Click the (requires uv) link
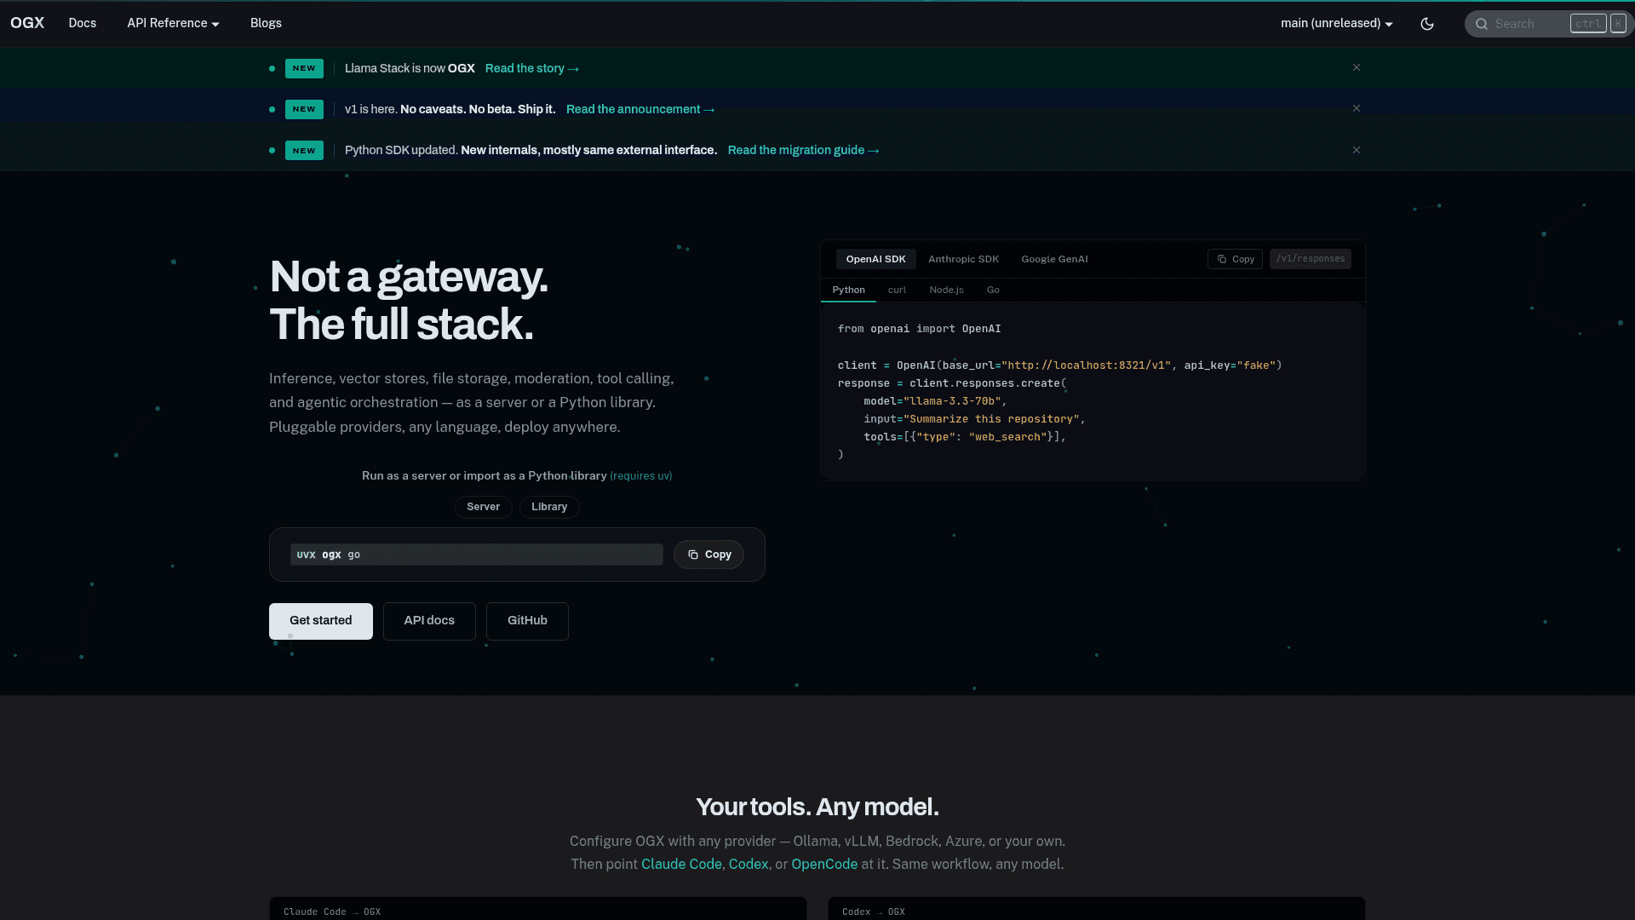This screenshot has height=920, width=1635. click(x=641, y=476)
